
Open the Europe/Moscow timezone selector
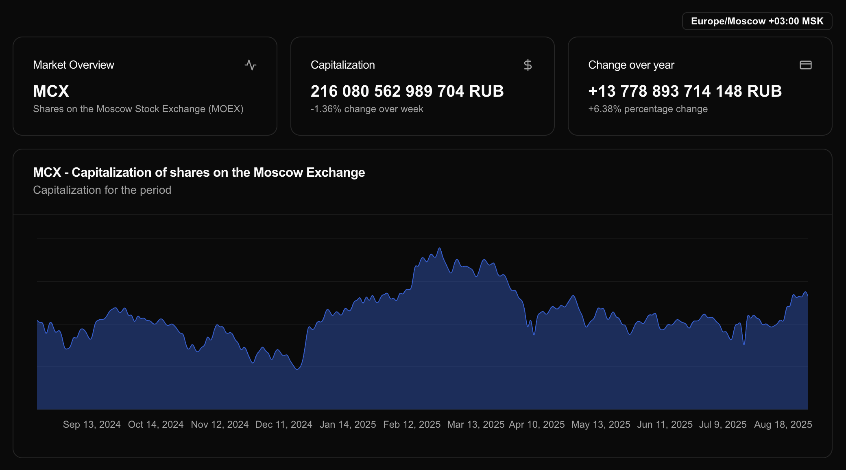(x=757, y=21)
